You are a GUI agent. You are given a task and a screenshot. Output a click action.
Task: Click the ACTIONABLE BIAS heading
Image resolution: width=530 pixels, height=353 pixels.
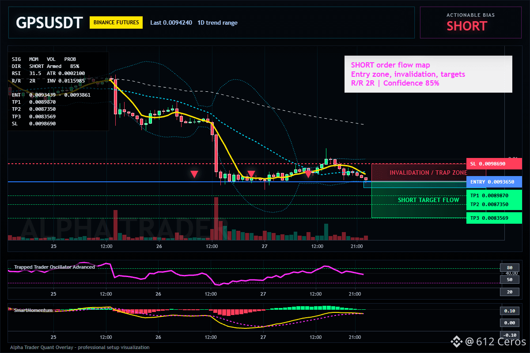coord(470,15)
